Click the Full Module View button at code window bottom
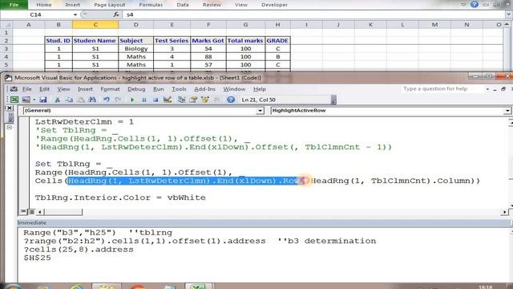Image resolution: width=513 pixels, height=289 pixels. coord(31,212)
